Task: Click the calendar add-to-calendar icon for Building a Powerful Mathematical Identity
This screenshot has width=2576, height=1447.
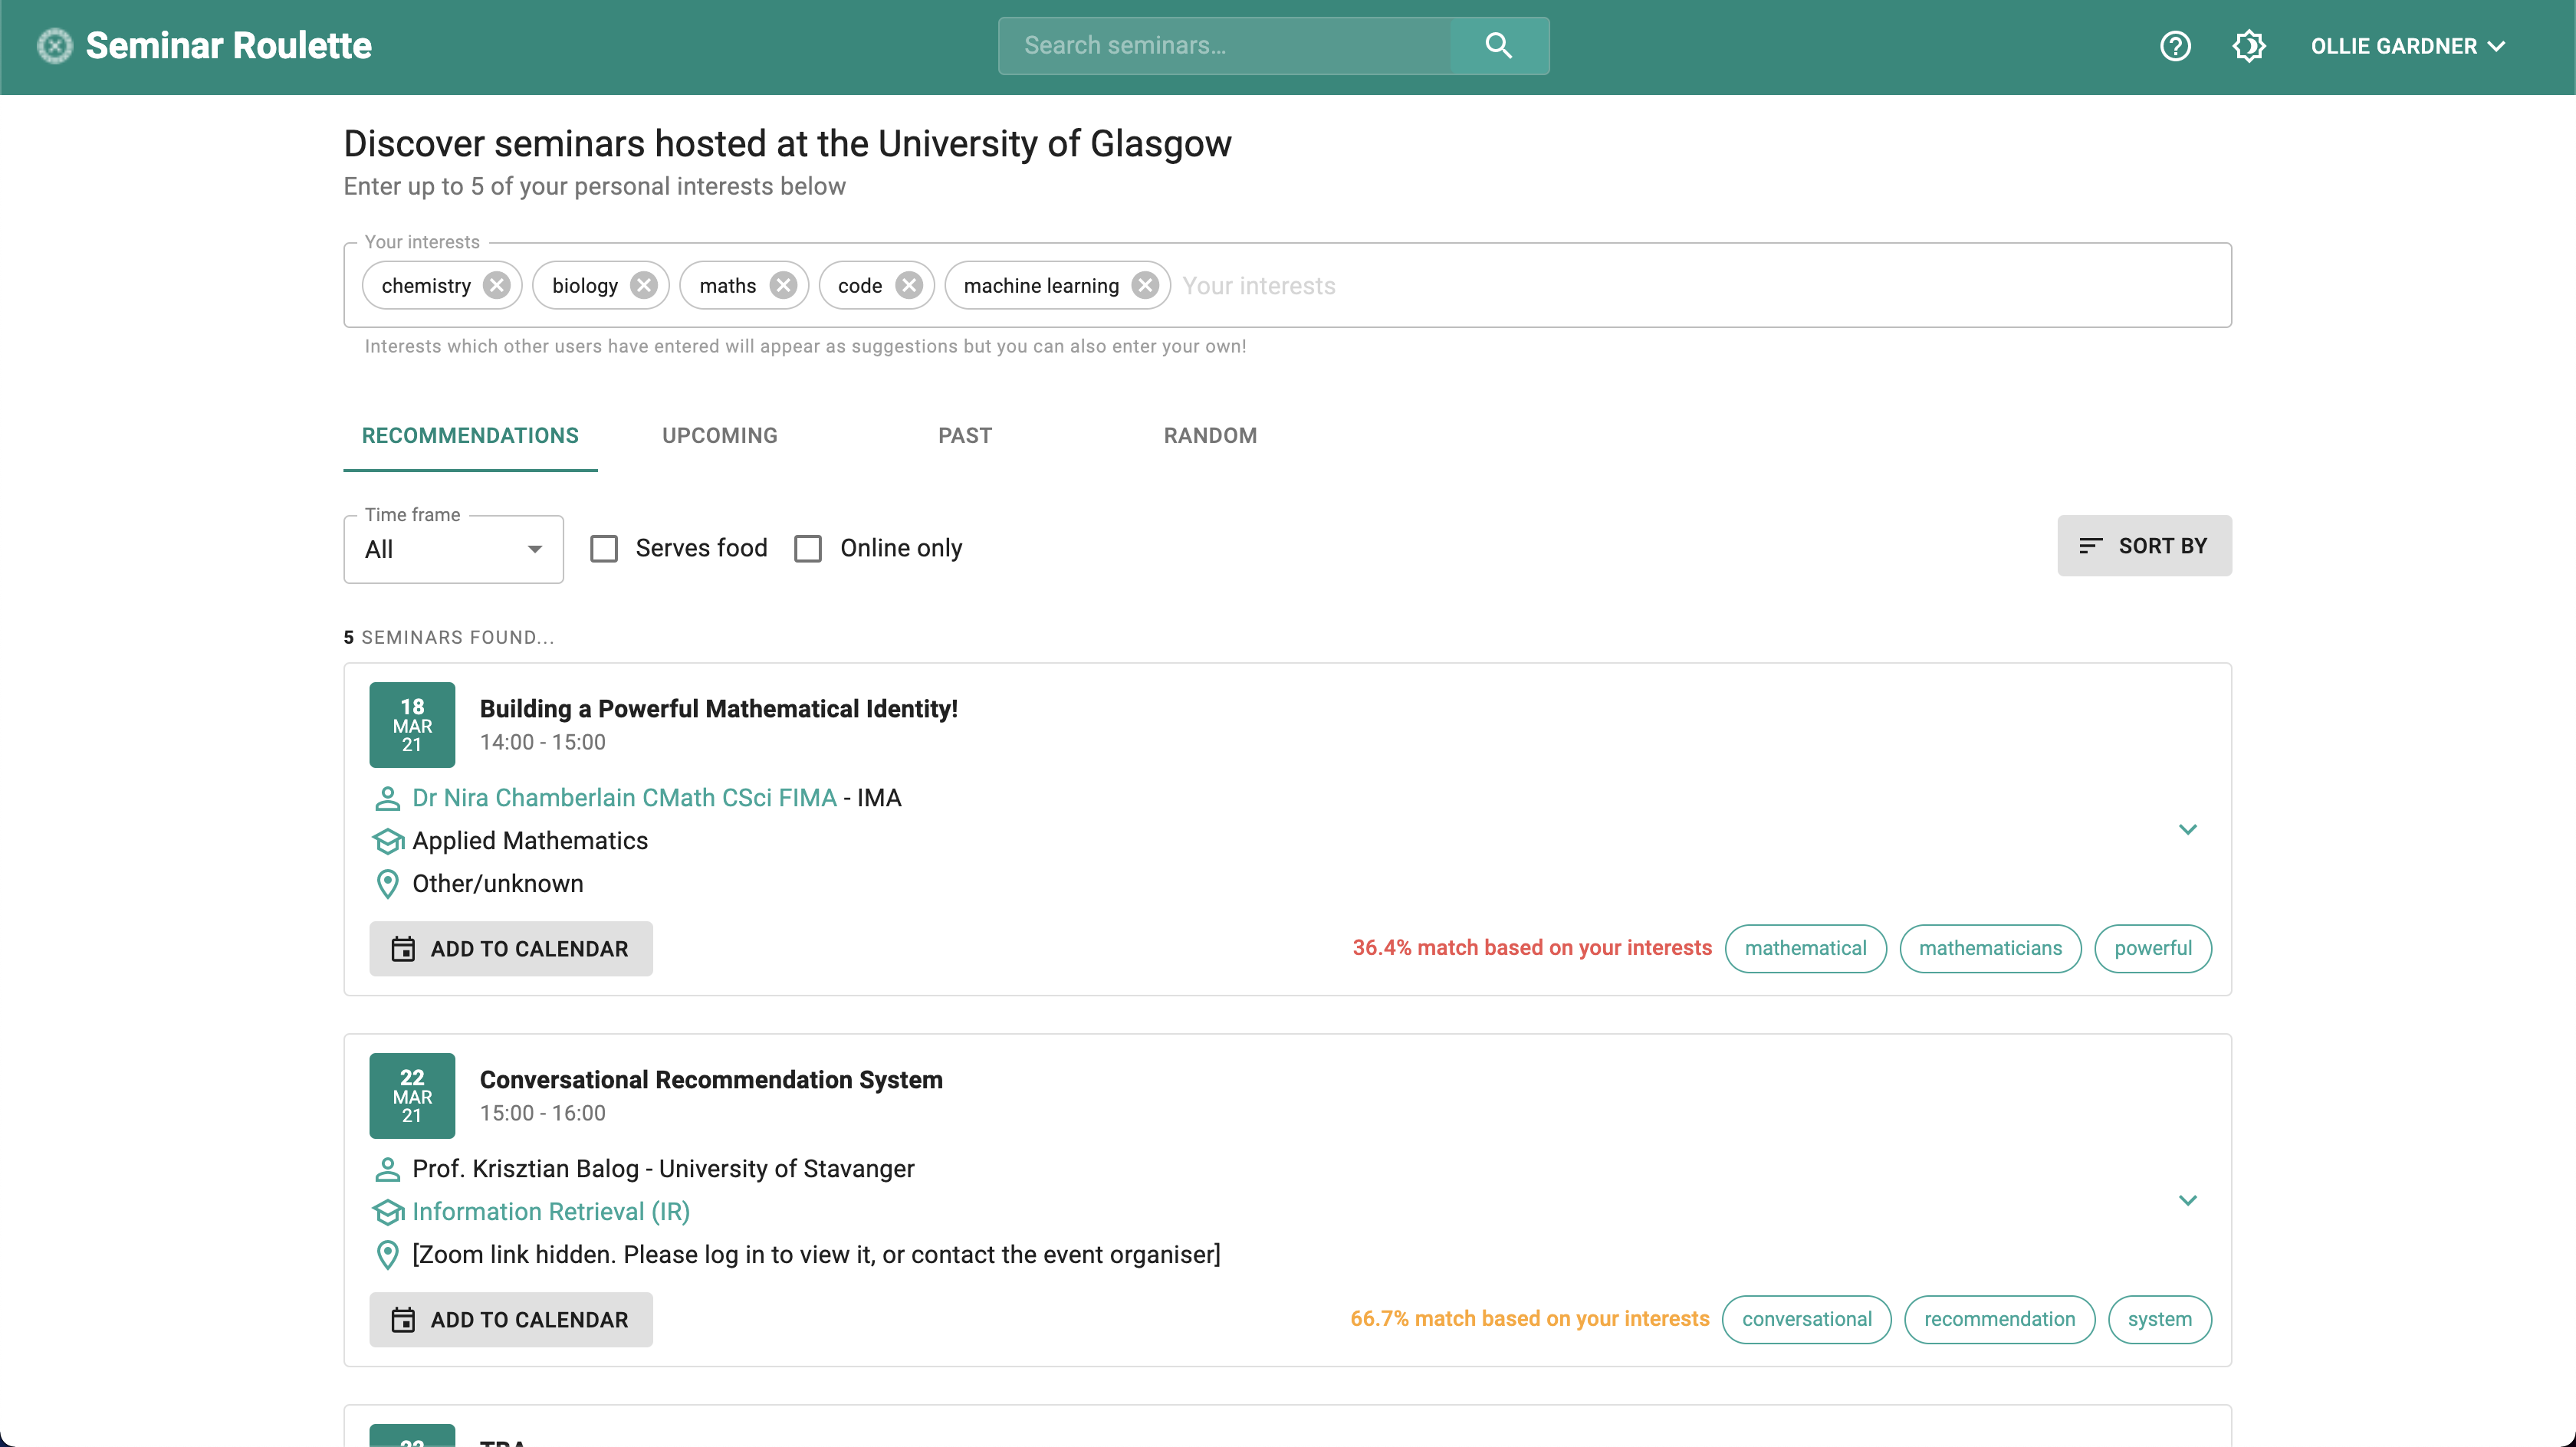Action: pos(403,948)
